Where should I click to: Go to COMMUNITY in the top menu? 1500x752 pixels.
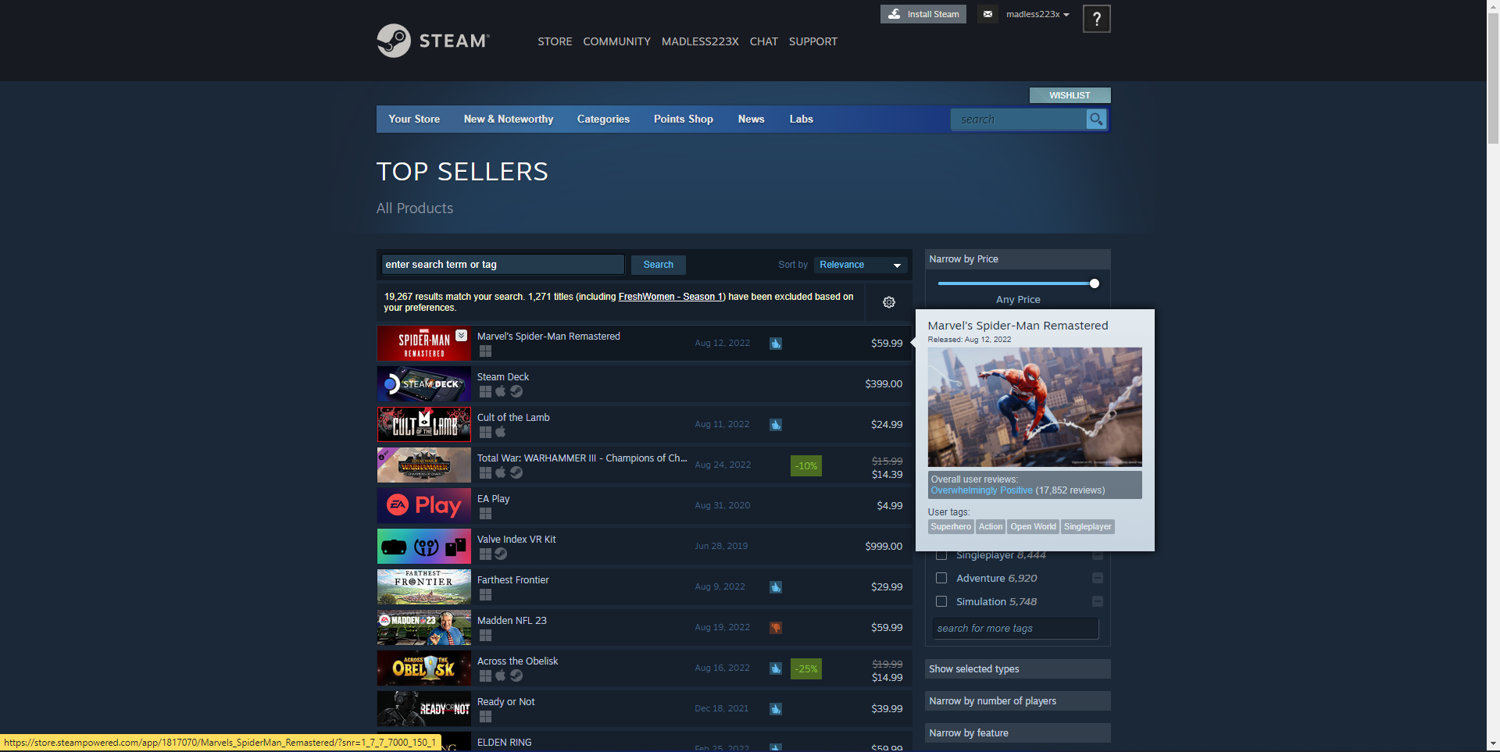click(x=616, y=41)
